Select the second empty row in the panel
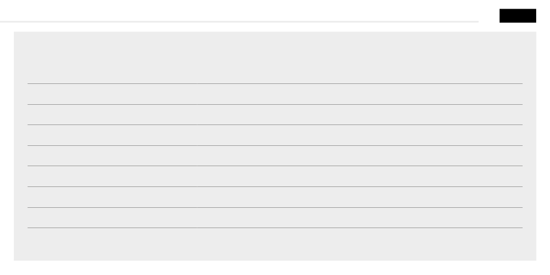 pos(274,115)
